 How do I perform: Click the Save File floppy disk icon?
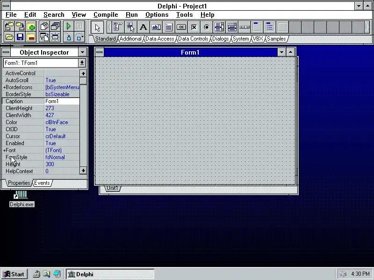20,37
